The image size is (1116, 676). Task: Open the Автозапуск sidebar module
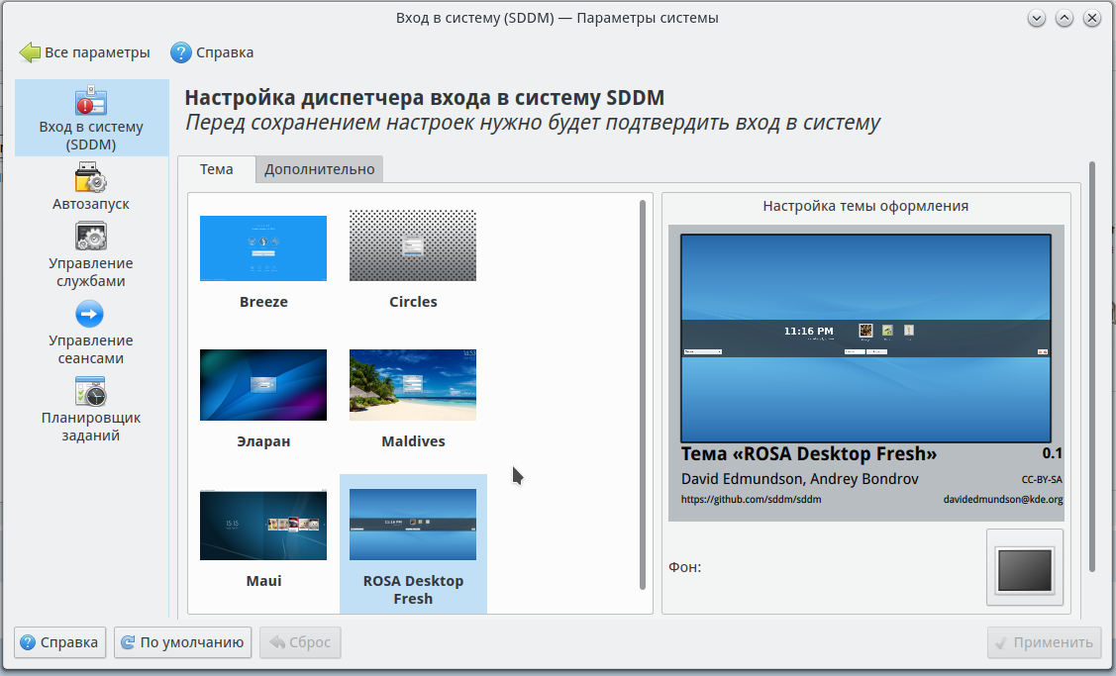[x=91, y=186]
